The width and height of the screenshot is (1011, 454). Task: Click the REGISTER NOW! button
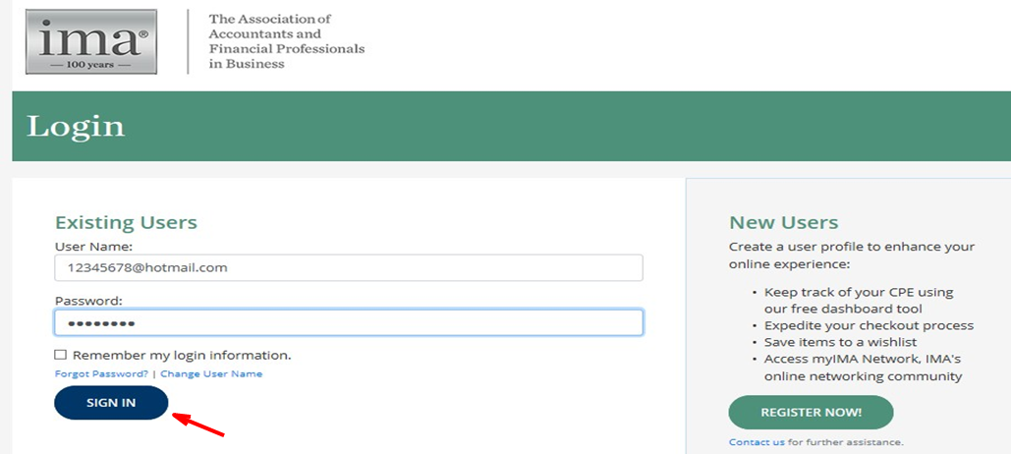click(812, 413)
